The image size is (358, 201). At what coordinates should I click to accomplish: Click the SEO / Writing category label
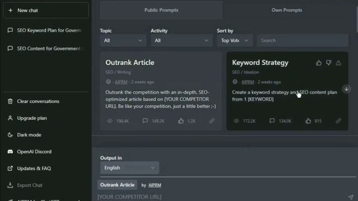[x=118, y=72]
